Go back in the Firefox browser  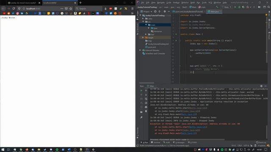tap(3, 8)
